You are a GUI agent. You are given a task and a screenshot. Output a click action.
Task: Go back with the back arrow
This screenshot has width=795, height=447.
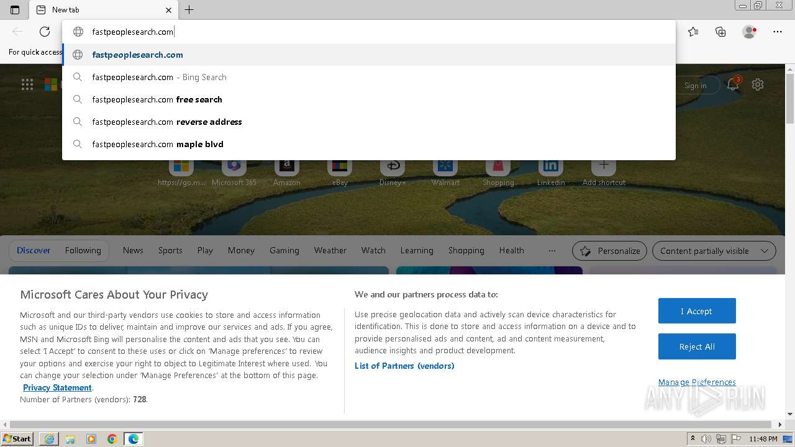[17, 32]
